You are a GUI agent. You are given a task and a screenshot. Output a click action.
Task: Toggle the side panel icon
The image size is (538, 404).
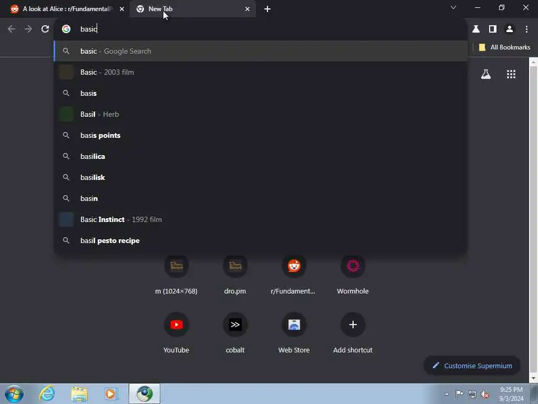coord(493,29)
